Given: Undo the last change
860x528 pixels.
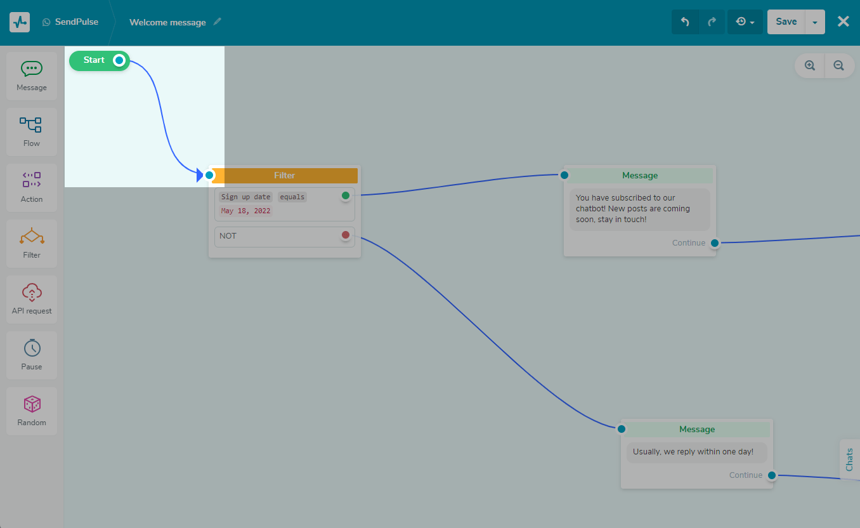Looking at the screenshot, I should point(685,22).
